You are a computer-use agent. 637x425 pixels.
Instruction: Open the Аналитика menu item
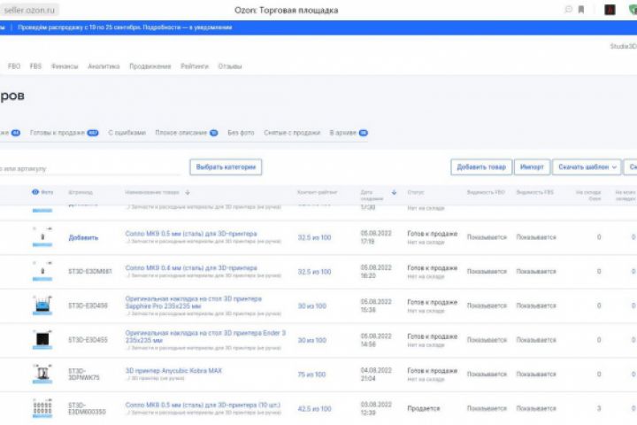coord(104,66)
